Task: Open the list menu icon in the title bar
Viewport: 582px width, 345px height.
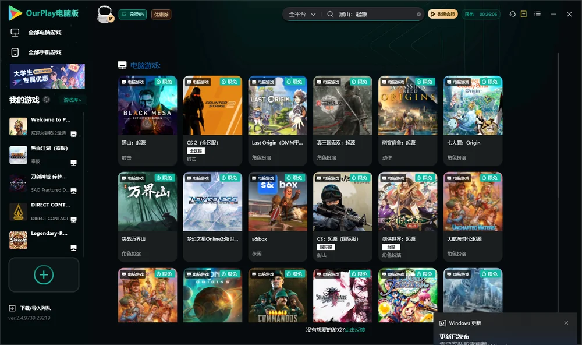Action: 537,14
